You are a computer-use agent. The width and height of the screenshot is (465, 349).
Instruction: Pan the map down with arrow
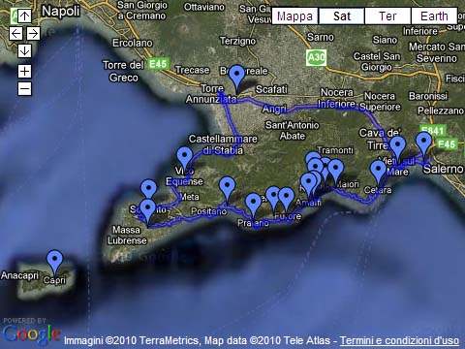pos(24,50)
